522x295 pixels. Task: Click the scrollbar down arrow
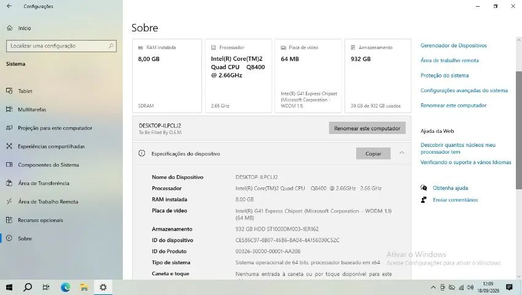click(x=519, y=277)
